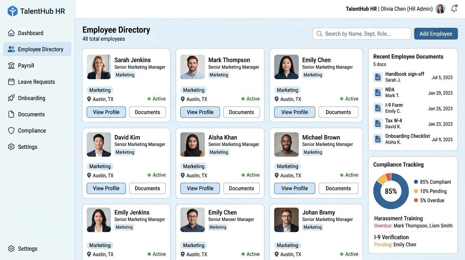The width and height of the screenshot is (465, 260).
Task: Click "Overdue: Mark Thompson, Liam Smith" text
Action: [413, 226]
